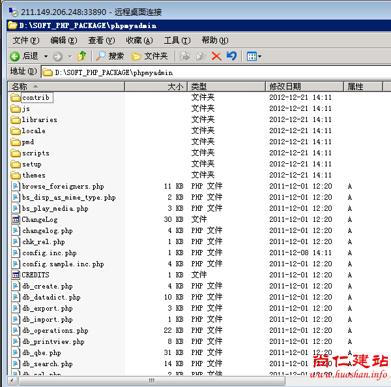This screenshot has width=391, height=387.
Task: Expand the Forward button history dropdown arrow
Action: pyautogui.click(x=69, y=57)
